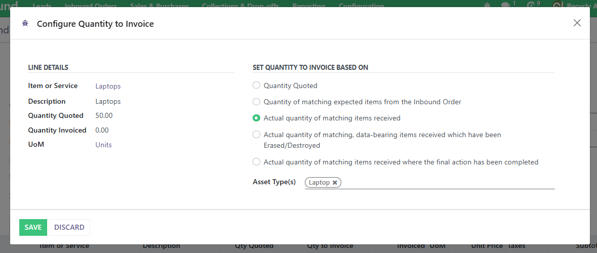Select the final action completed option
Screen dimensions: 597x253
point(257,162)
